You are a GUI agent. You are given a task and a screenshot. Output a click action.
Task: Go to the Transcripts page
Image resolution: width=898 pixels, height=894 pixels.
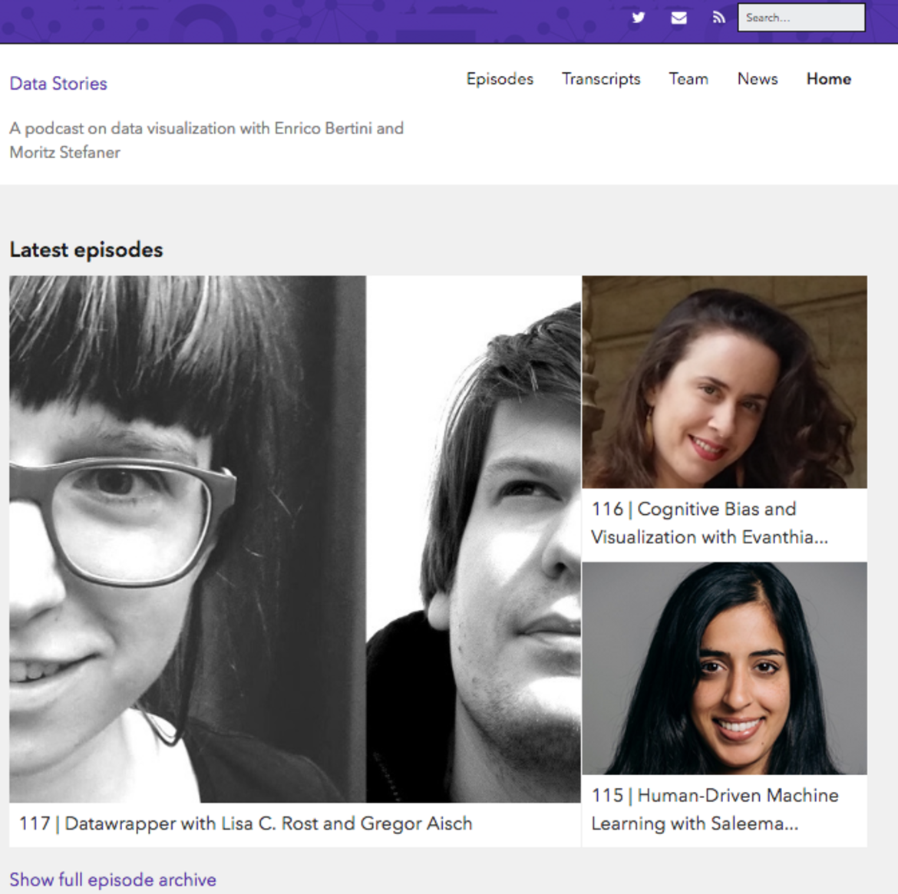click(x=601, y=79)
